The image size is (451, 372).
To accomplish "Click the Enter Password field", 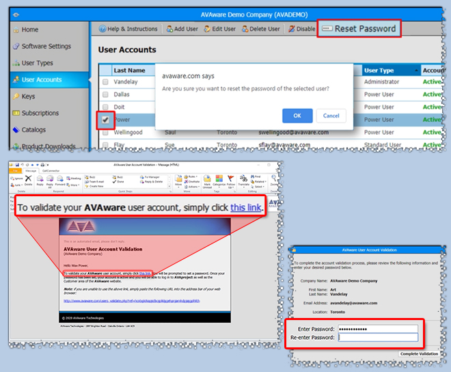I will (x=378, y=329).
